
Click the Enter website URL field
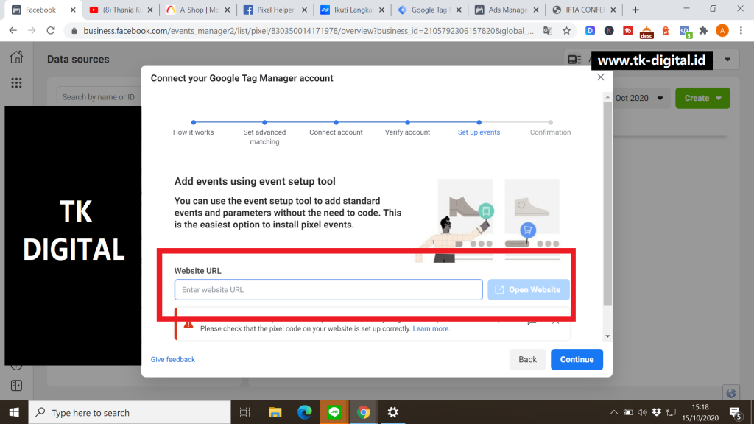coord(328,289)
